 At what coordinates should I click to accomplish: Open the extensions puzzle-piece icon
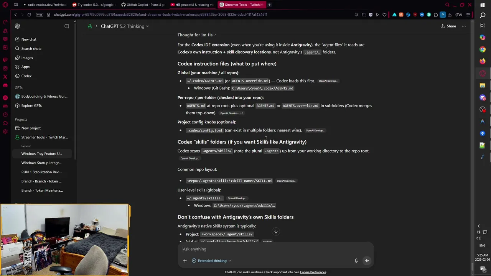[x=436, y=15]
